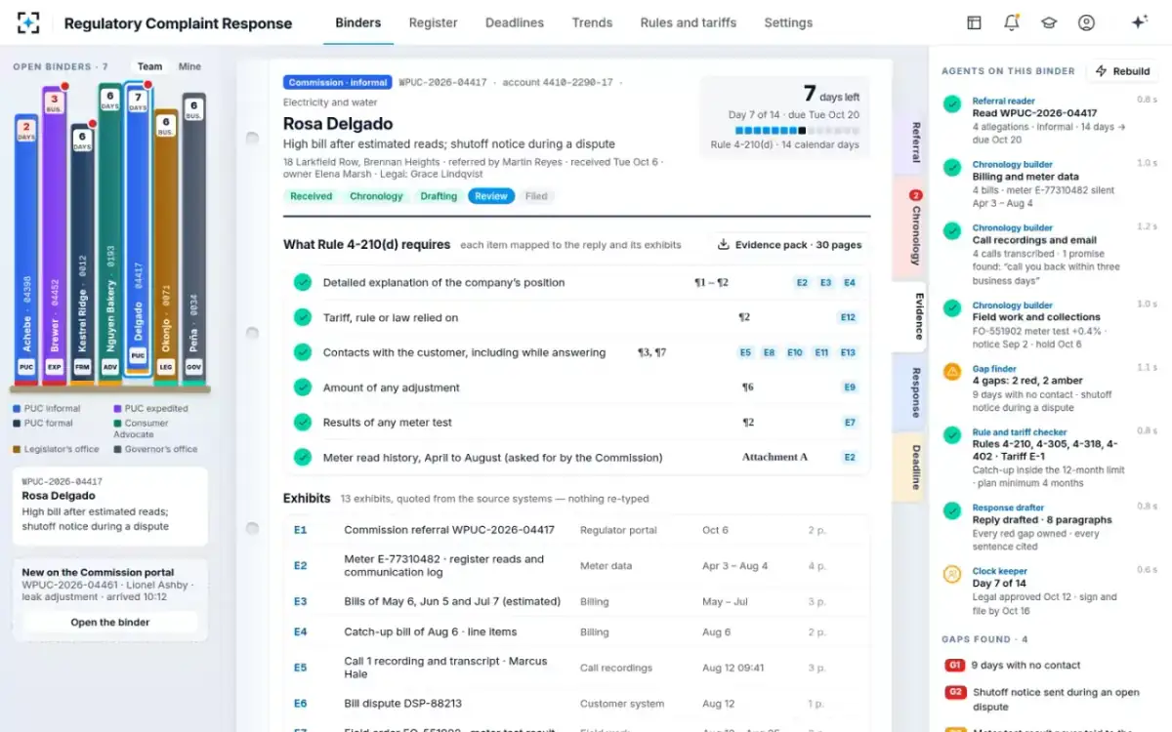Click check icon for Amount of any adjustment
1172x732 pixels.
point(303,387)
